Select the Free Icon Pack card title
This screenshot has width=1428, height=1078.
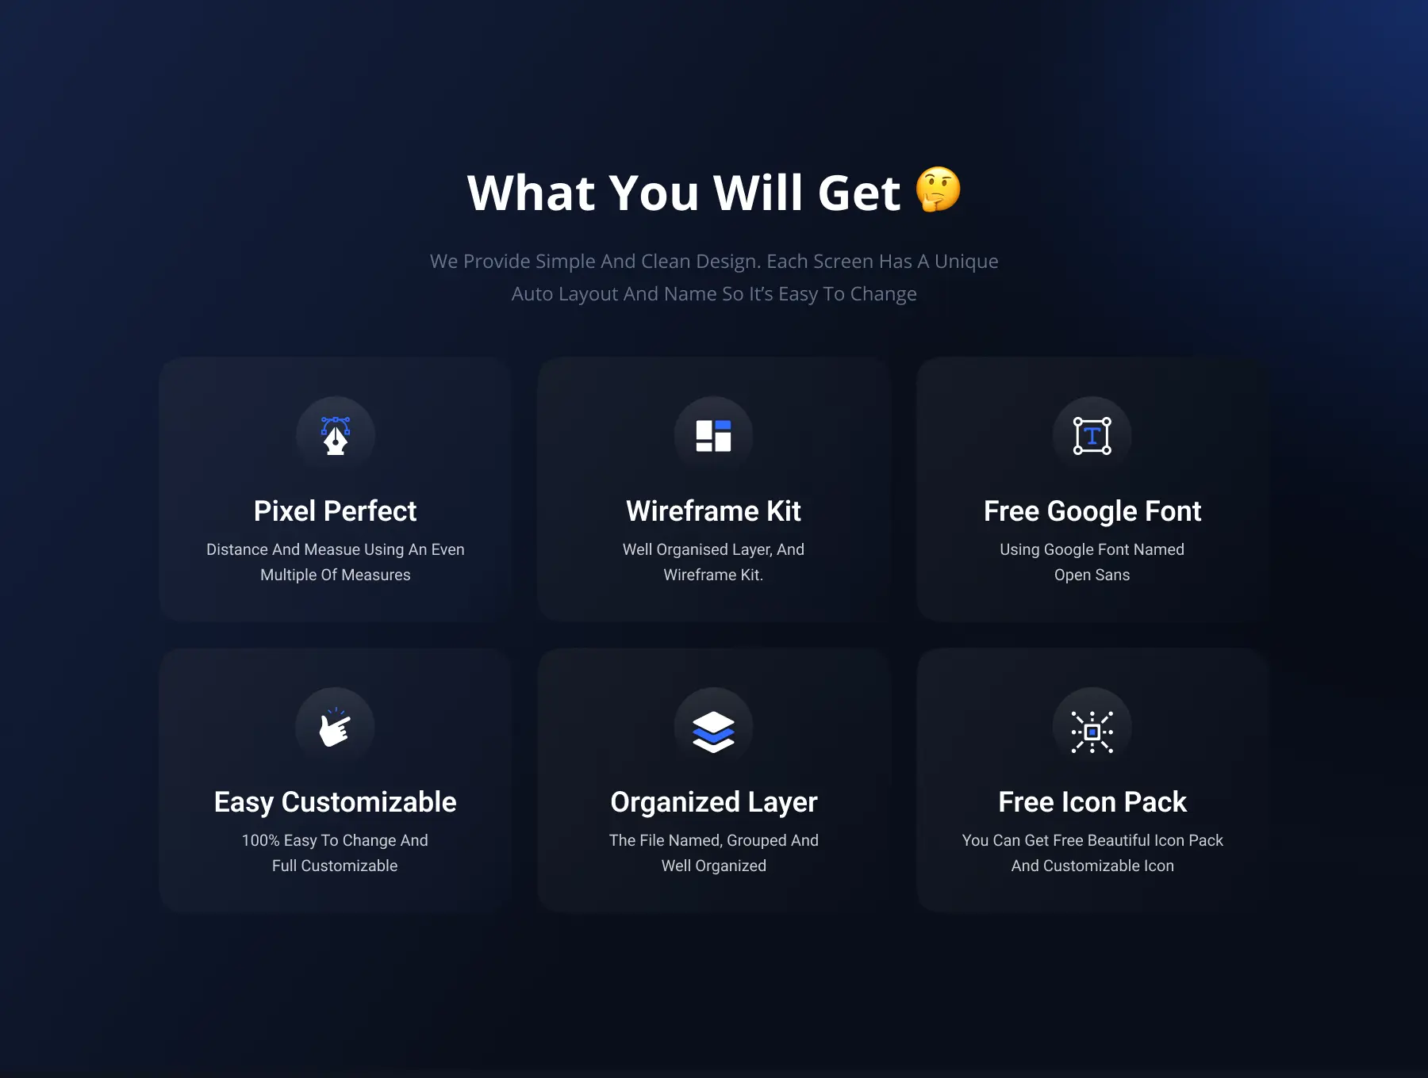pos(1092,802)
